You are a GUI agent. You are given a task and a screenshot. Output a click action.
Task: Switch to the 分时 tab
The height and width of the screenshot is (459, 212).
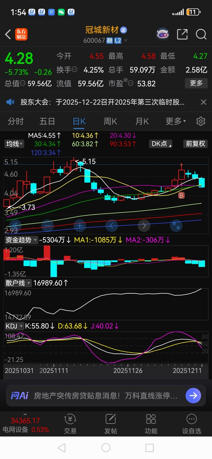click(x=16, y=121)
